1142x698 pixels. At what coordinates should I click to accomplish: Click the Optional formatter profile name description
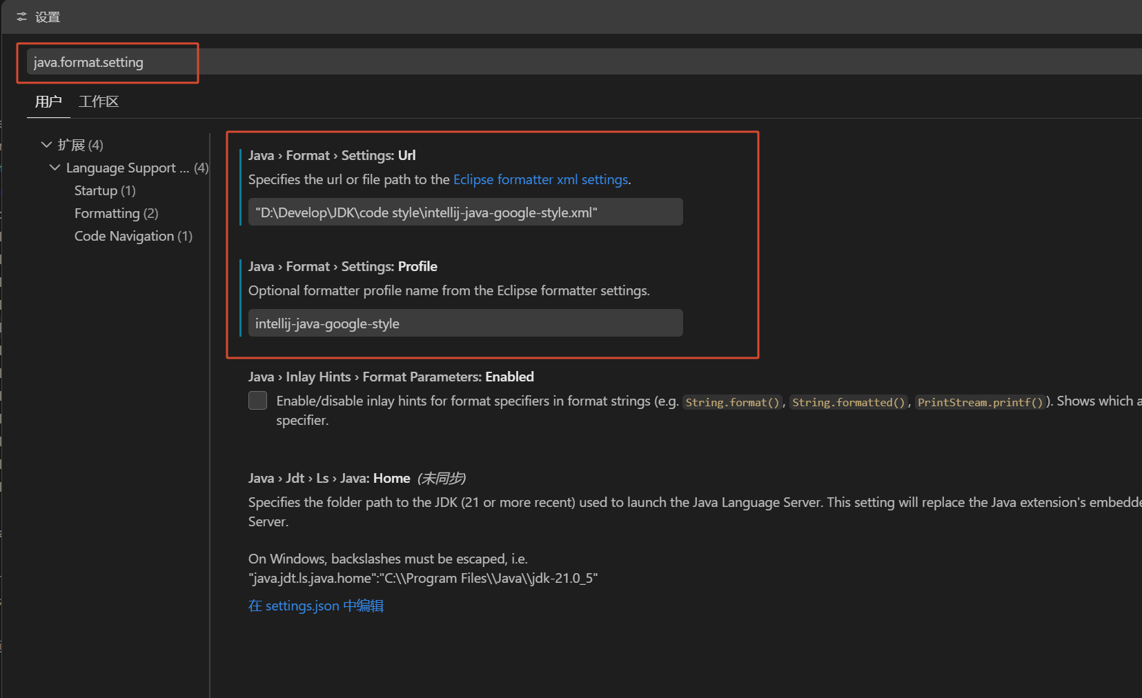pyautogui.click(x=449, y=291)
